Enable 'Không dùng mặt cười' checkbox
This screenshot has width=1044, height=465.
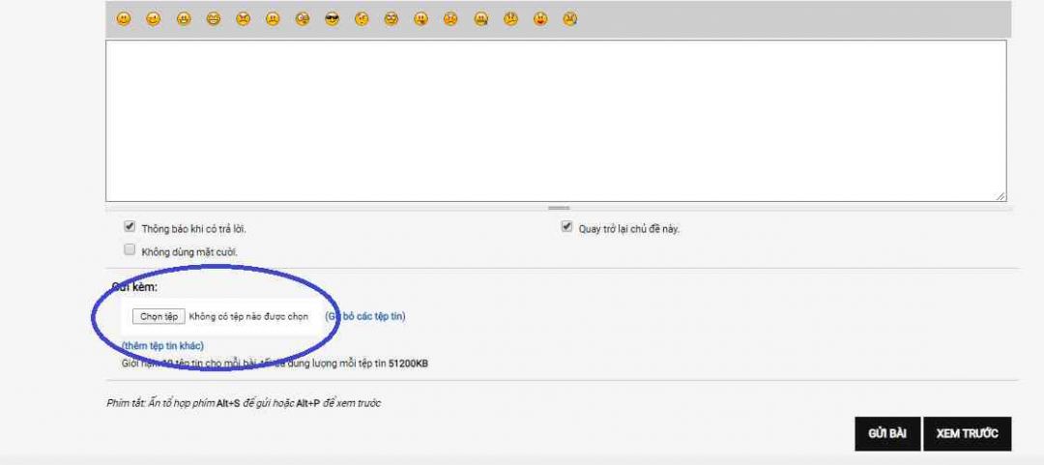130,250
